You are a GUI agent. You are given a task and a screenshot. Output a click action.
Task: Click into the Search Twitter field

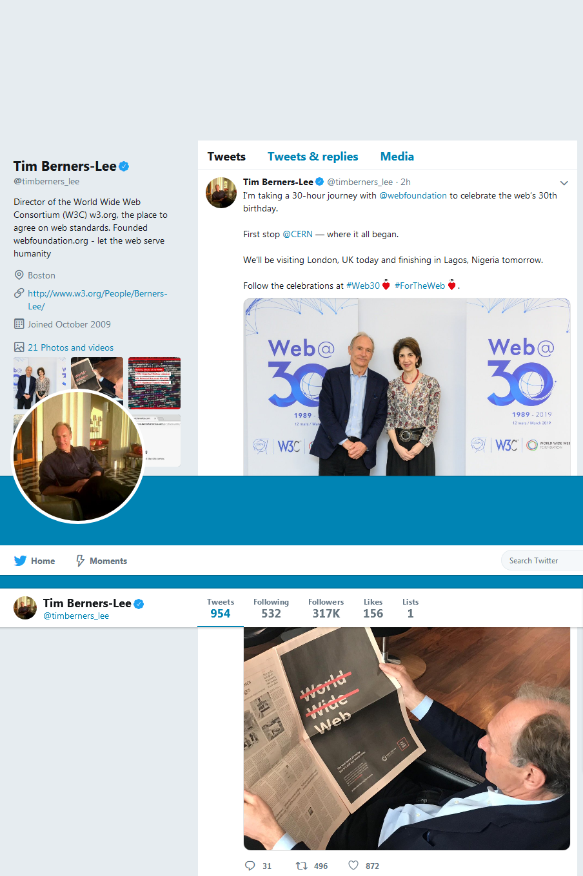[542, 561]
